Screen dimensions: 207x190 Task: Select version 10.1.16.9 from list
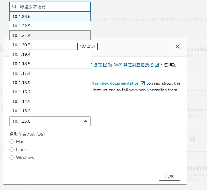(50, 83)
